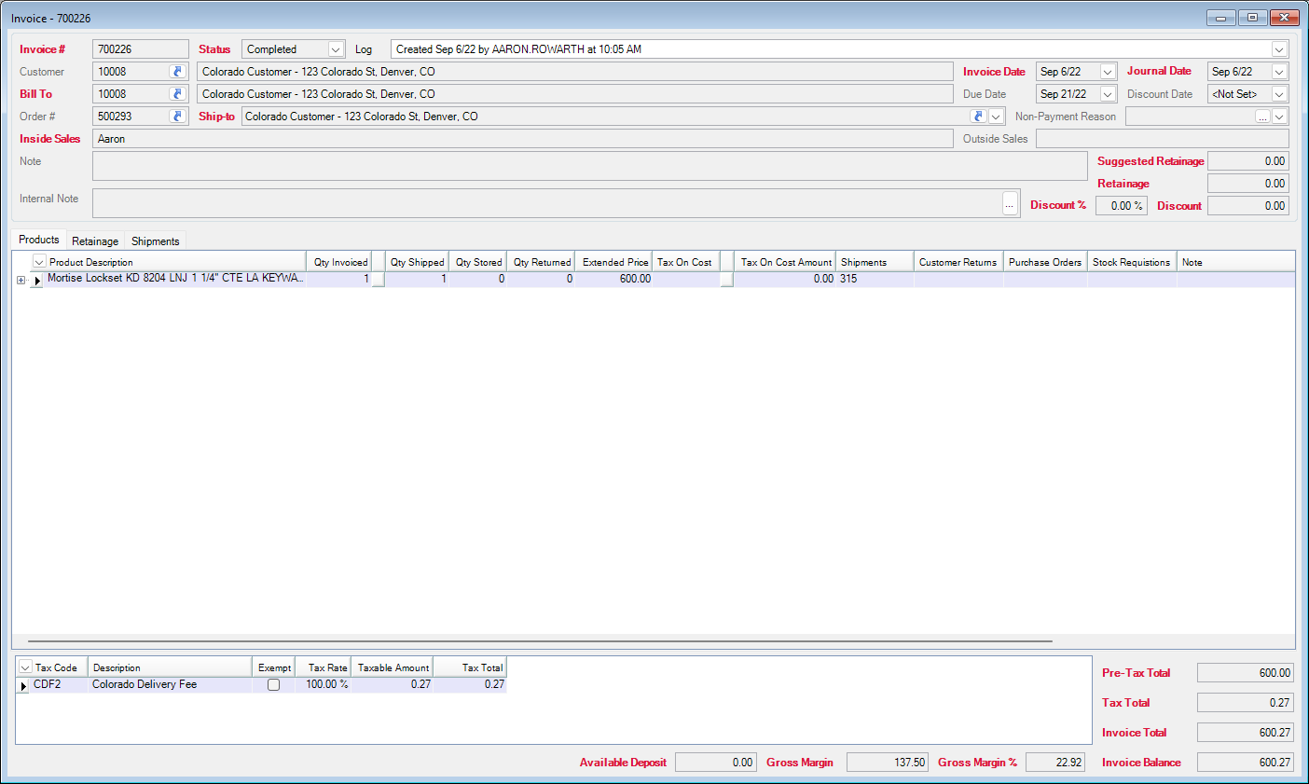Click the Colorado Delivery Fee description cell
The width and height of the screenshot is (1309, 784).
click(170, 684)
